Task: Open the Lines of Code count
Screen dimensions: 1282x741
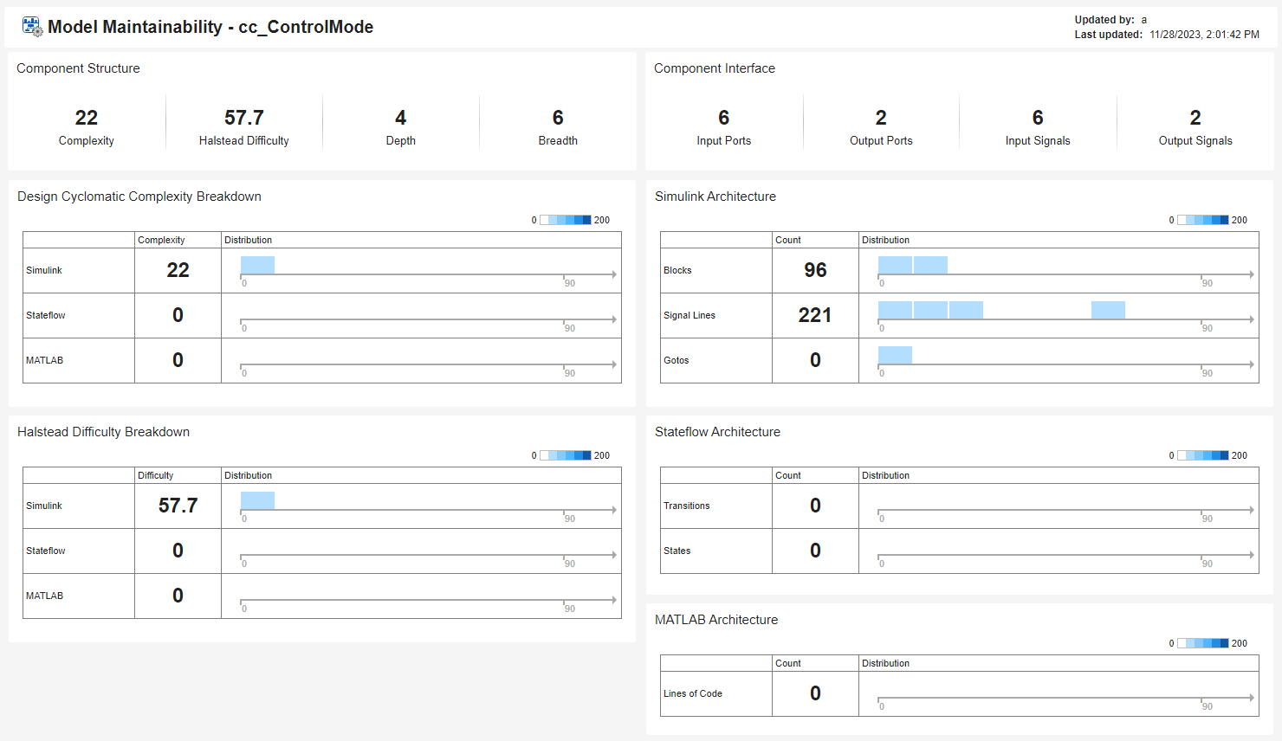Action: pos(815,693)
